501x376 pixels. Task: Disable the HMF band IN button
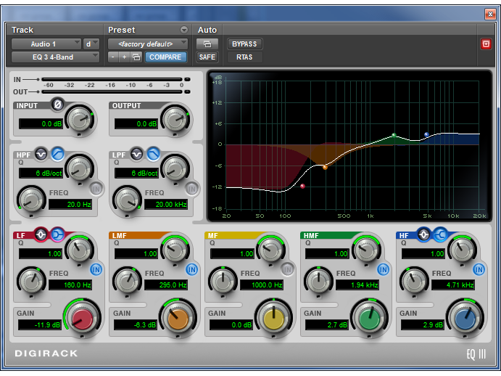click(383, 269)
